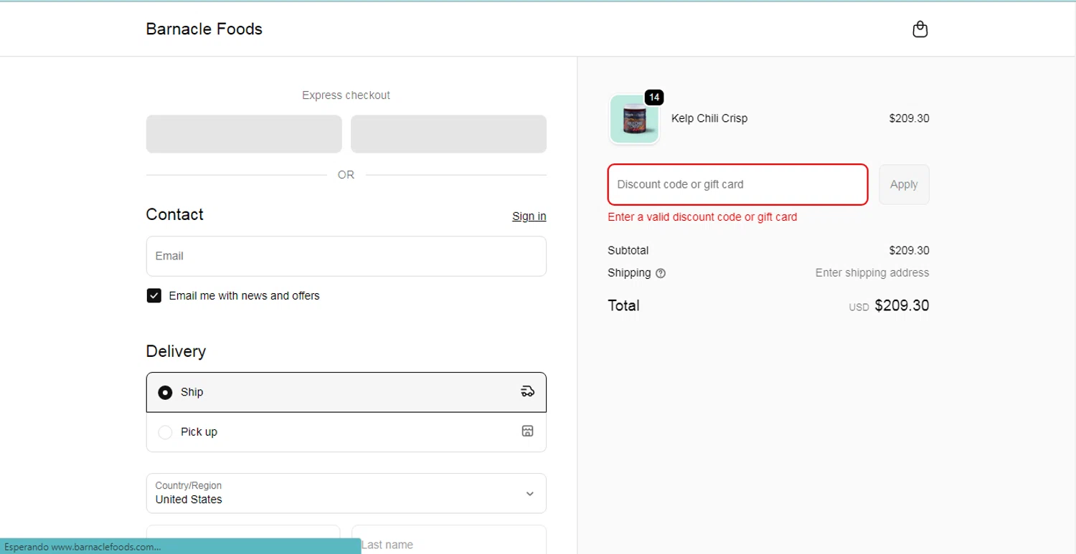Open the Country/Region dropdown
Image resolution: width=1076 pixels, height=554 pixels.
[346, 493]
